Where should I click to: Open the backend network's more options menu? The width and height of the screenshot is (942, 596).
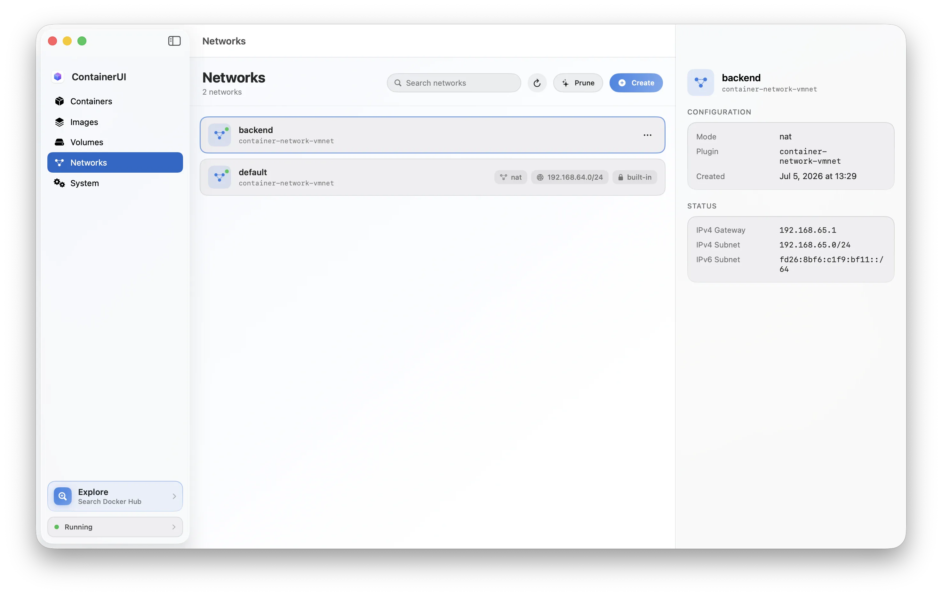pos(647,135)
